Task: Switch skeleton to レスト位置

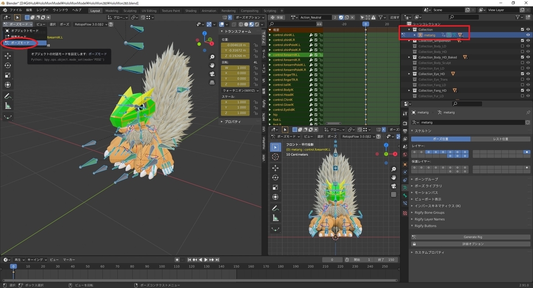Action: pos(501,139)
